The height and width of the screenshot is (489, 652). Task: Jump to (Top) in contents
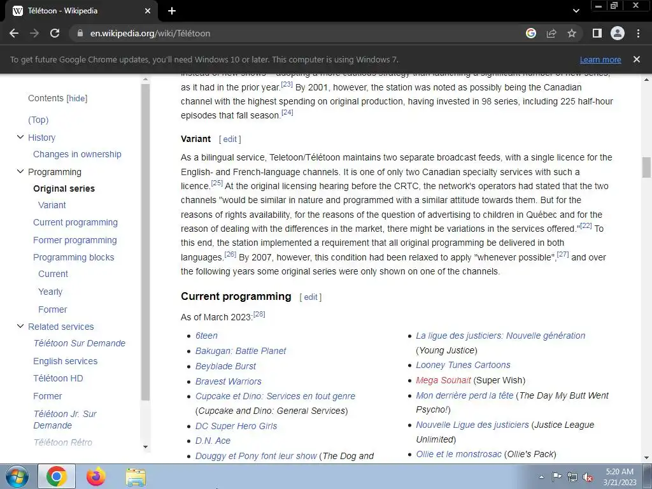[x=38, y=120]
